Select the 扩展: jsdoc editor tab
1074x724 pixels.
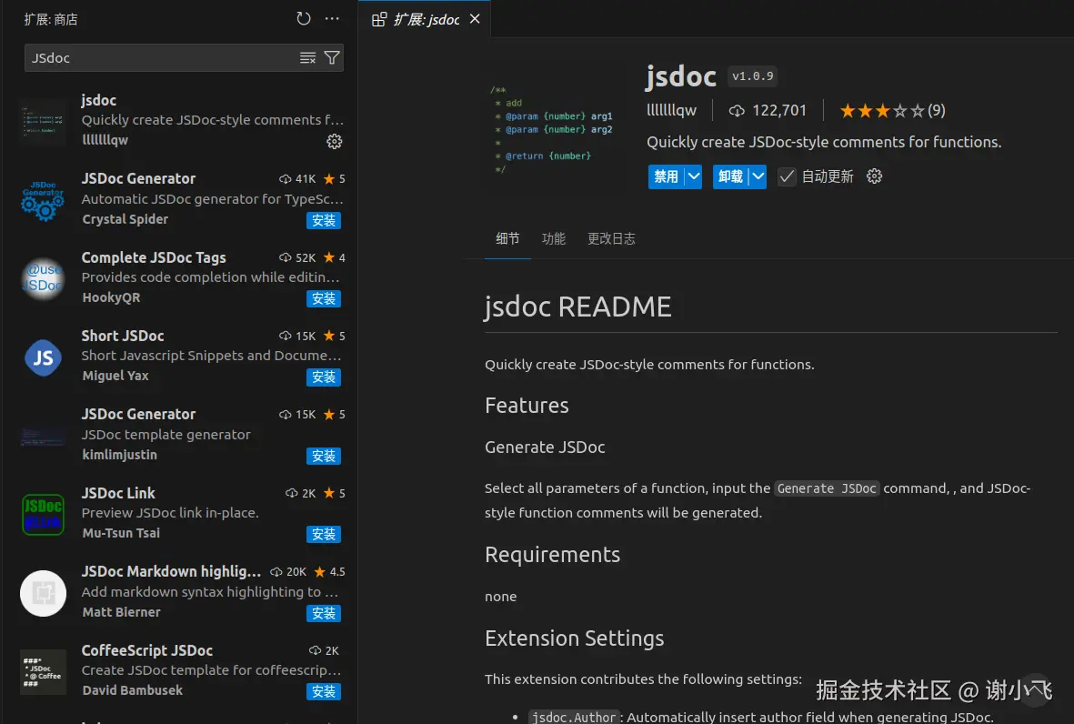coord(425,19)
